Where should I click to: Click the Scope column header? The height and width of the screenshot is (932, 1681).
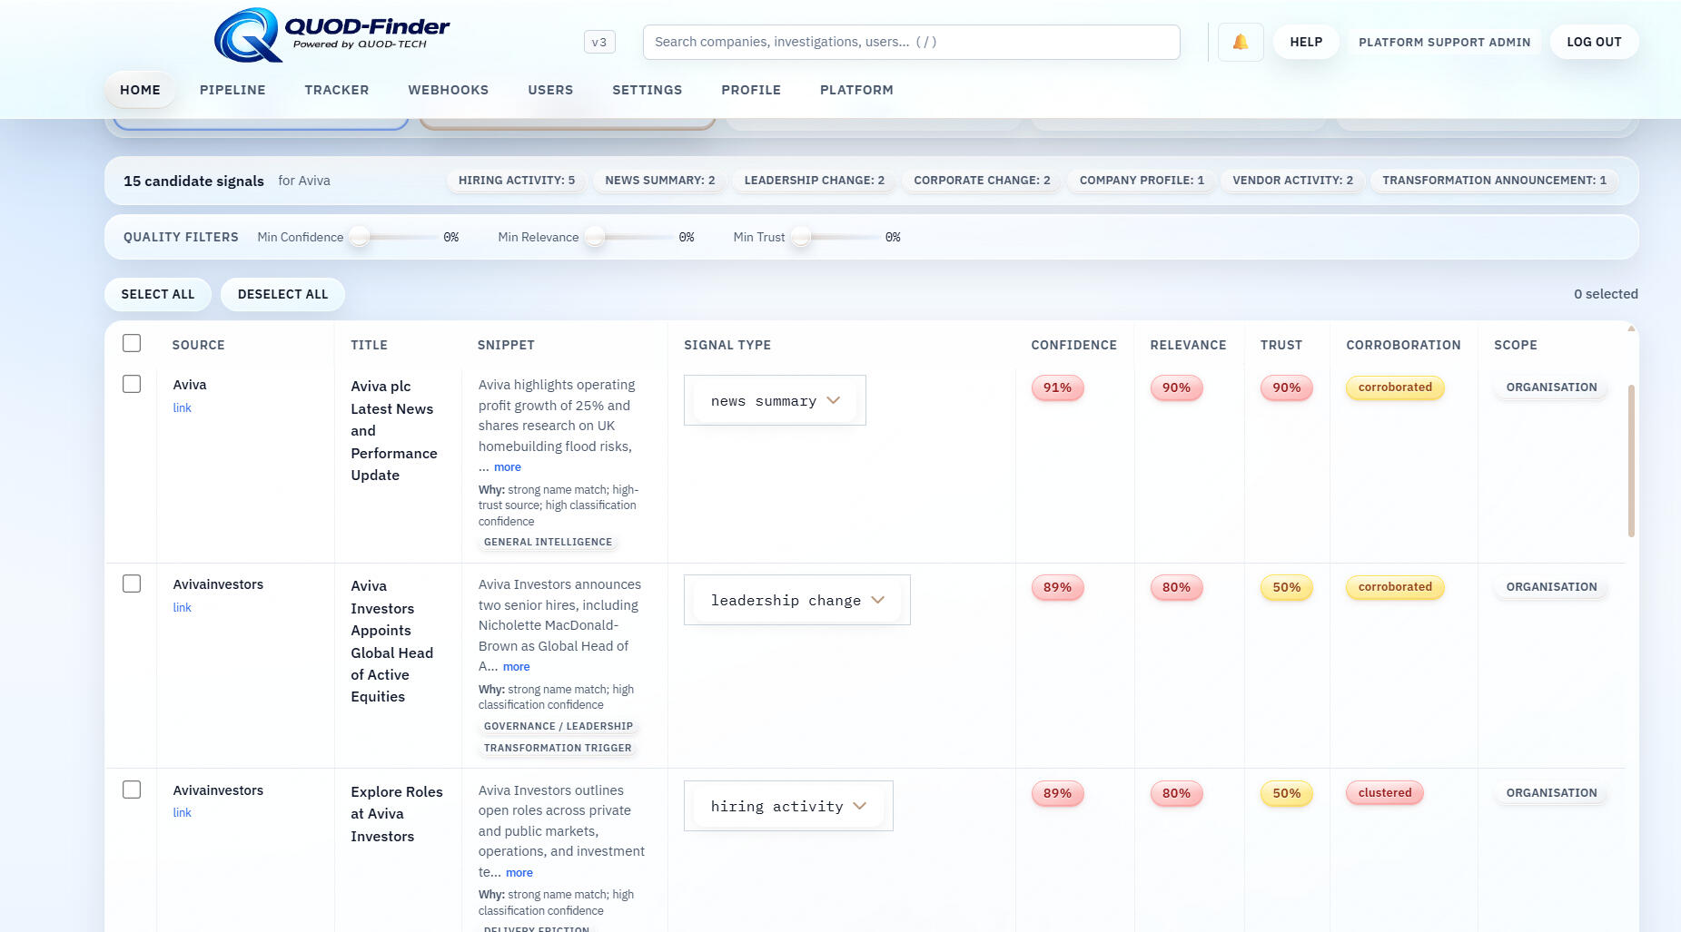click(1515, 345)
